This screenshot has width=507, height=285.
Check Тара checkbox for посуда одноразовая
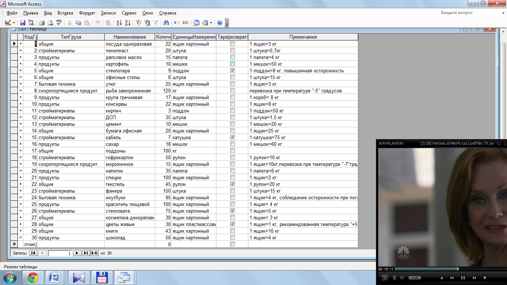coord(232,44)
